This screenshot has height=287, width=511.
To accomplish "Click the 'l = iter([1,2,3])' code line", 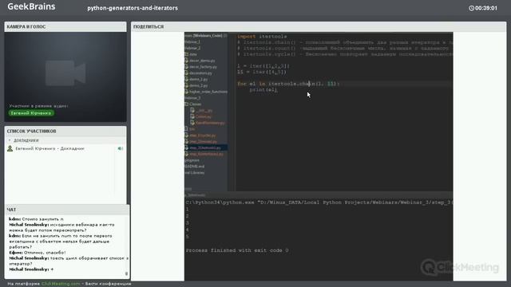I will [263, 65].
